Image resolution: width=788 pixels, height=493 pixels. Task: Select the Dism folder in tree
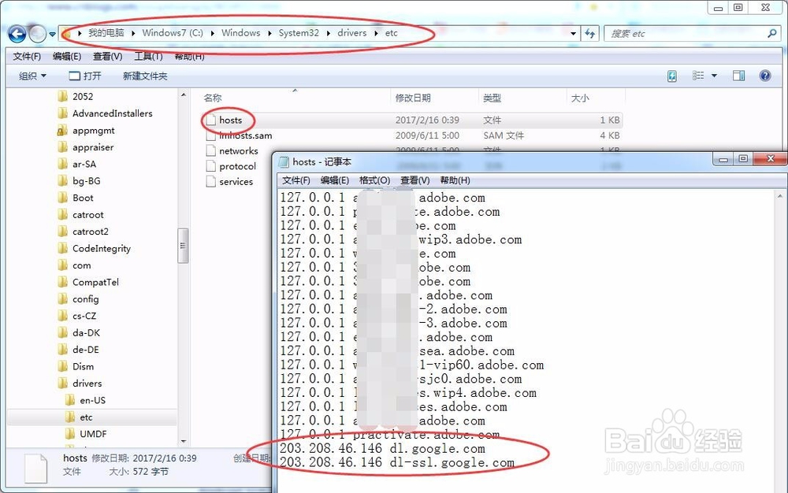pos(83,366)
